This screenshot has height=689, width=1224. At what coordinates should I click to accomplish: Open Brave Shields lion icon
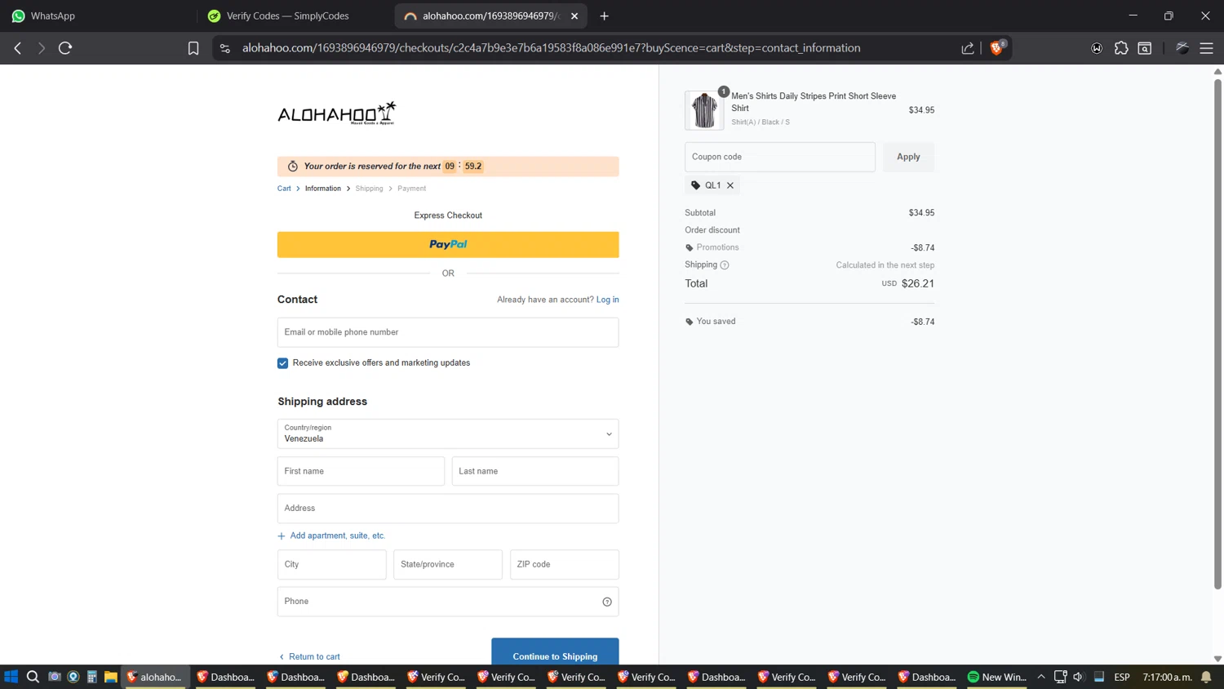996,47
